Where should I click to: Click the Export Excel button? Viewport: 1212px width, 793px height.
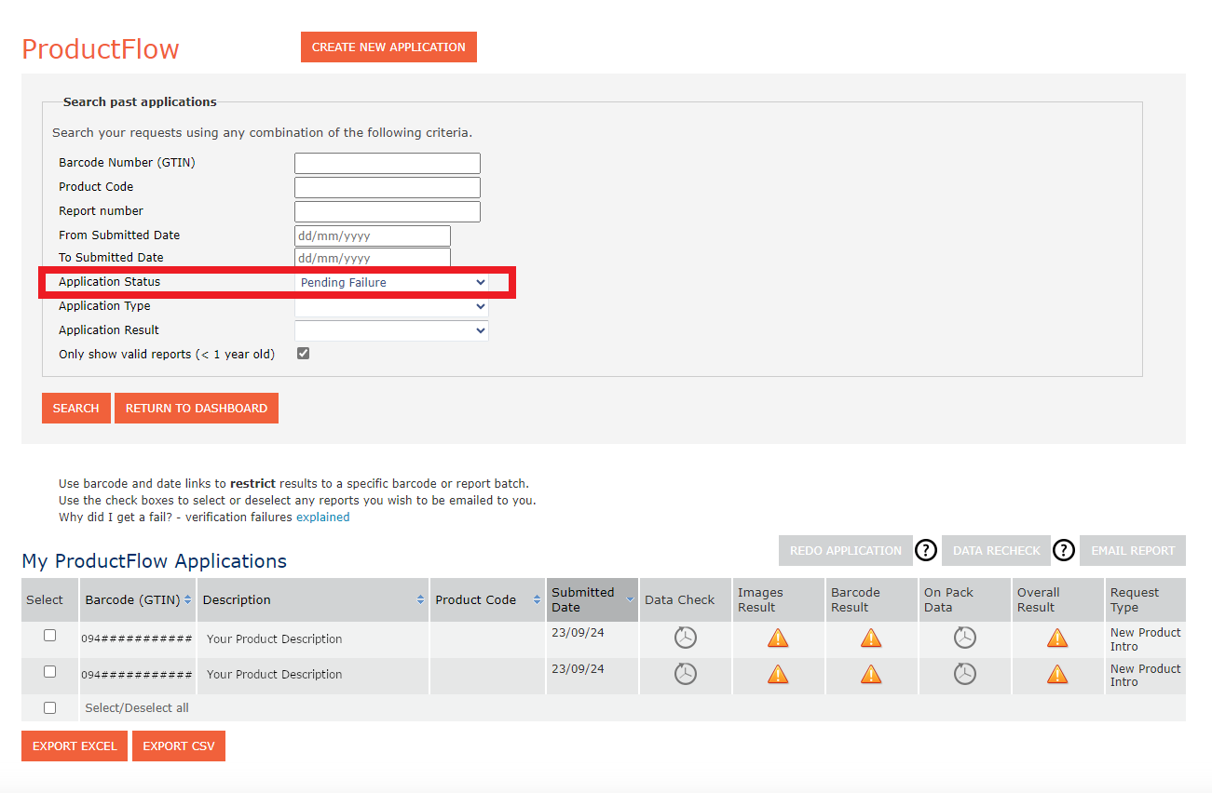pos(75,746)
